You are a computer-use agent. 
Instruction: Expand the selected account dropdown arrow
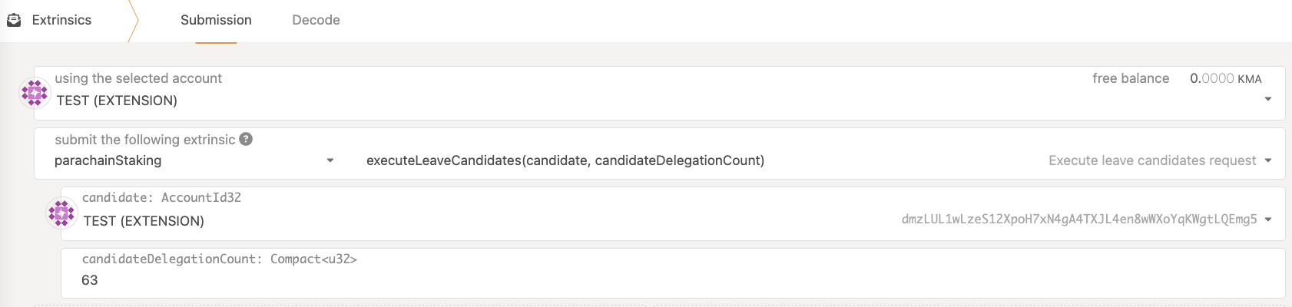[x=1268, y=99]
